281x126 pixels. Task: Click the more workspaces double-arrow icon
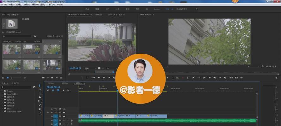pos(197,9)
